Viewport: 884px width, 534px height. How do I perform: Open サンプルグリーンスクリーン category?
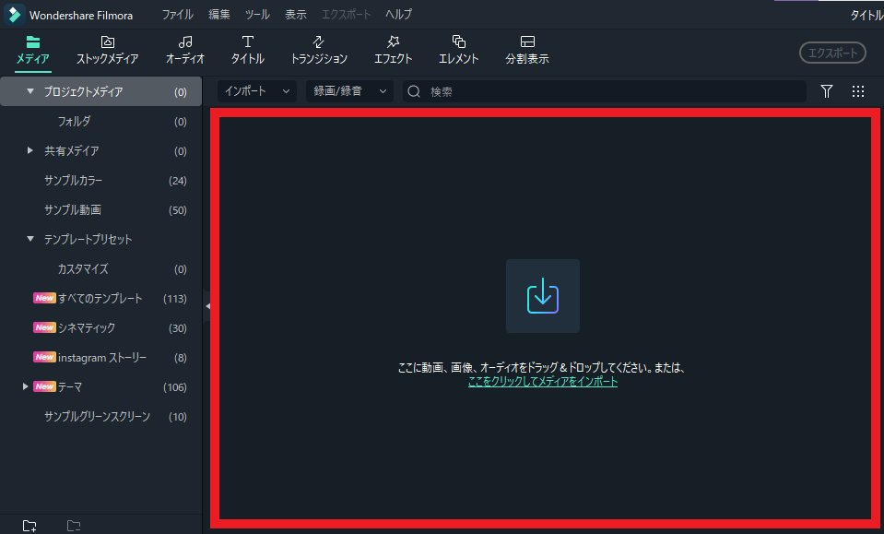[97, 416]
